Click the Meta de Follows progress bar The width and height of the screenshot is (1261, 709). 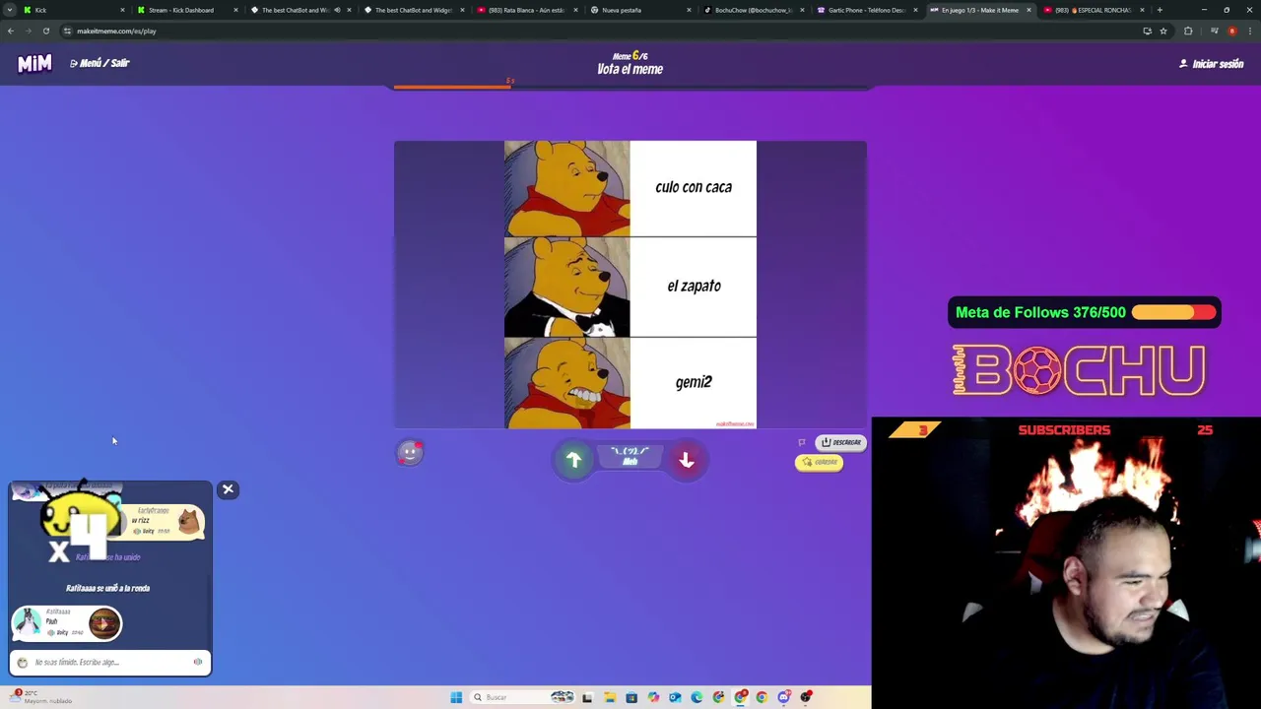pyautogui.click(x=1174, y=312)
